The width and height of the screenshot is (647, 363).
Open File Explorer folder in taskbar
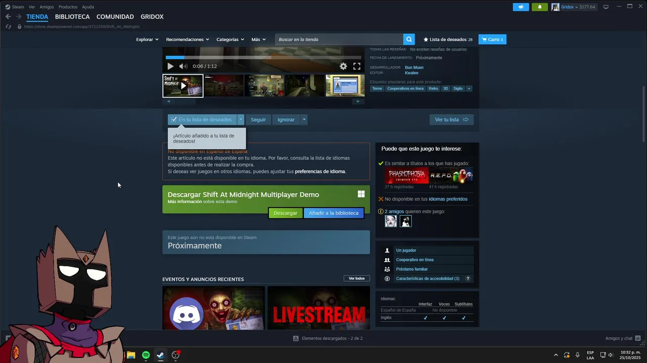131,355
